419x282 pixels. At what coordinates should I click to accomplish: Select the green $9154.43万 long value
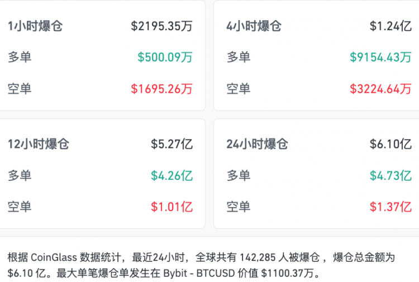coord(380,57)
